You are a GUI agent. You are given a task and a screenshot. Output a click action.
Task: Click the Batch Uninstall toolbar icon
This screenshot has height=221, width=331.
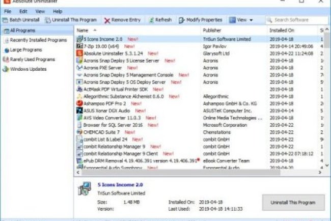pyautogui.click(x=5, y=20)
